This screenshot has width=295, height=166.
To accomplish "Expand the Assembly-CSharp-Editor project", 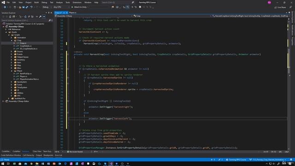I will pyautogui.click(x=3, y=101).
